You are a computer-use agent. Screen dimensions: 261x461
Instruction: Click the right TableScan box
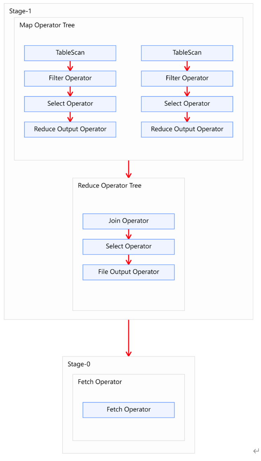(x=187, y=53)
